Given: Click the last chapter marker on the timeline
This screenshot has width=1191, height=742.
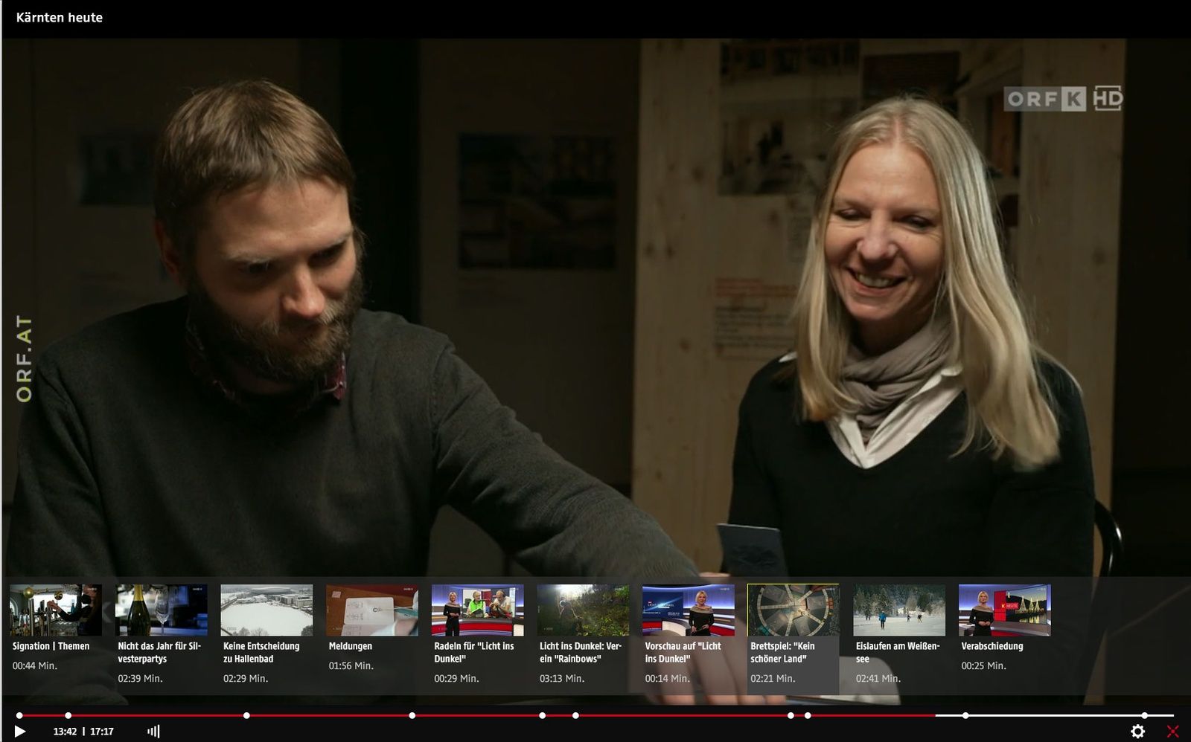Looking at the screenshot, I should (1145, 715).
